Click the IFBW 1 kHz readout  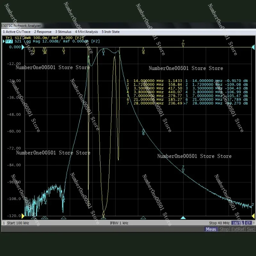pos(119,223)
